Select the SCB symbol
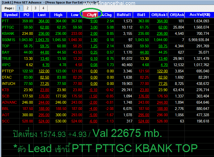Image resolution: width=214 pixels, height=157 pixels. (5, 96)
